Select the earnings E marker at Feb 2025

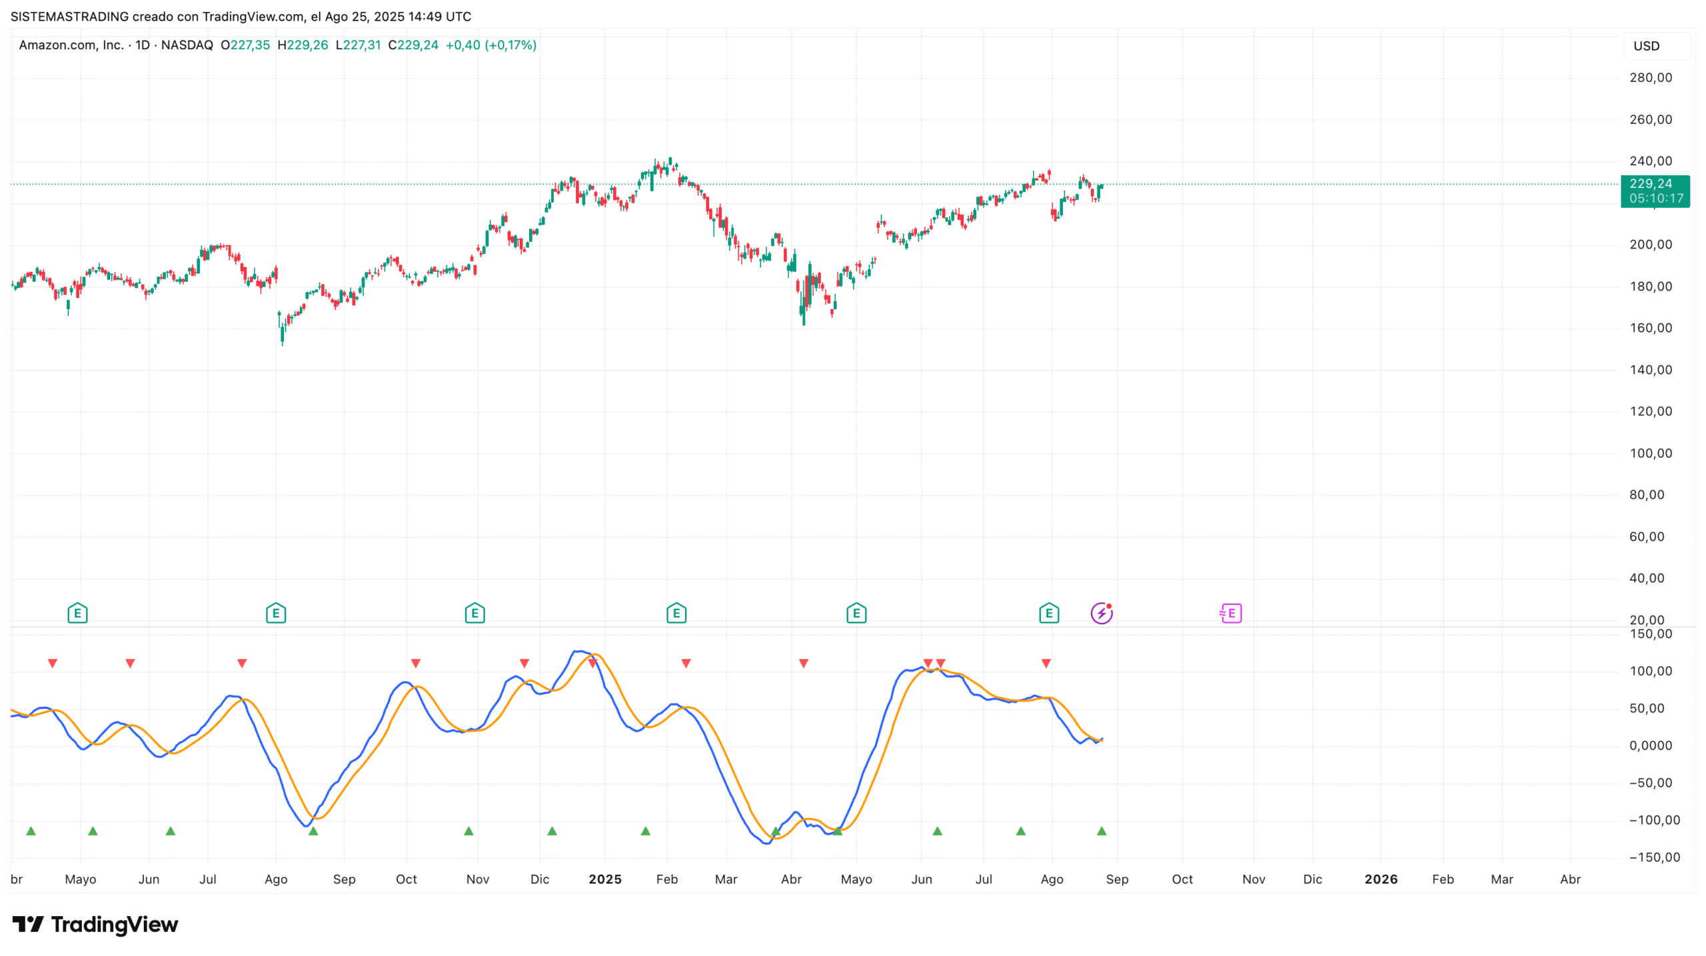(x=676, y=613)
